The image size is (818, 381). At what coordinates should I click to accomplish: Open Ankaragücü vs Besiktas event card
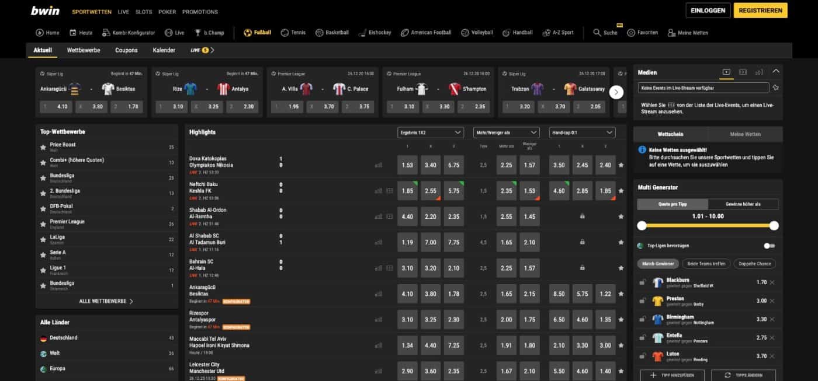(x=91, y=92)
